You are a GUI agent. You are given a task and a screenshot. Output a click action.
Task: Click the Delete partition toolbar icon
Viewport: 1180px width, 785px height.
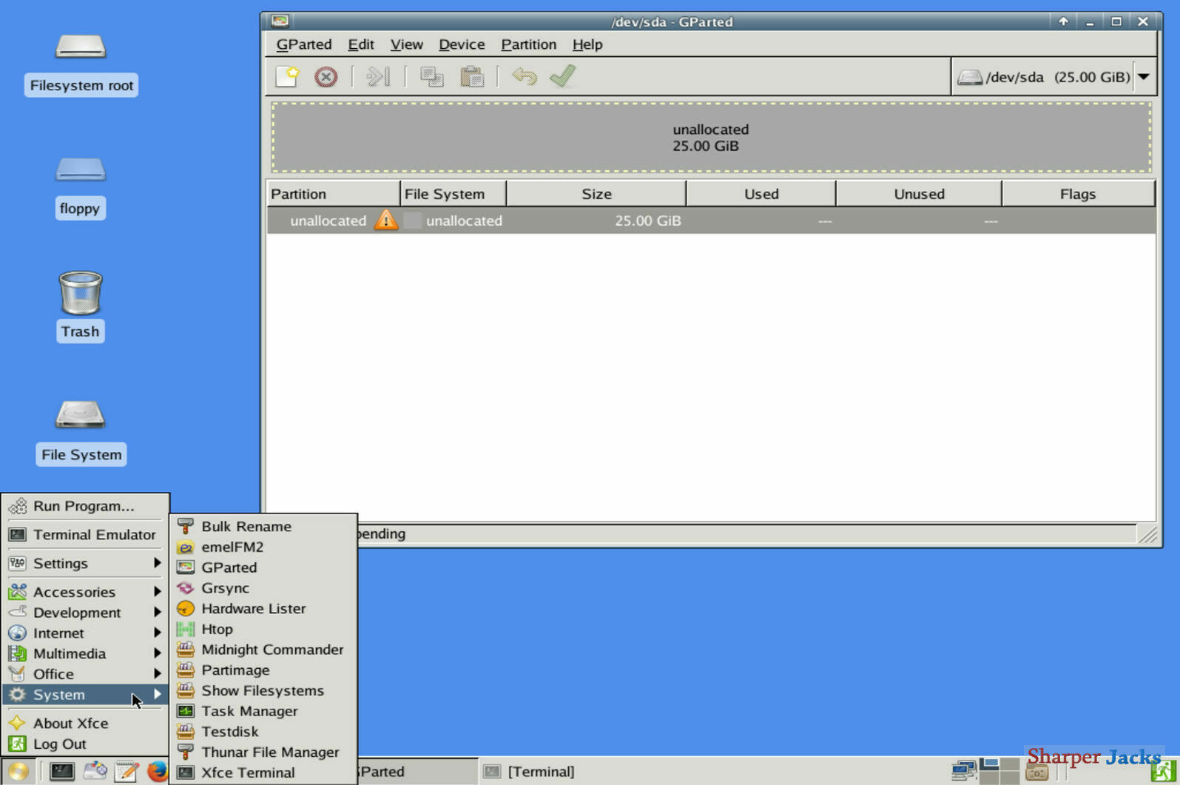click(326, 76)
